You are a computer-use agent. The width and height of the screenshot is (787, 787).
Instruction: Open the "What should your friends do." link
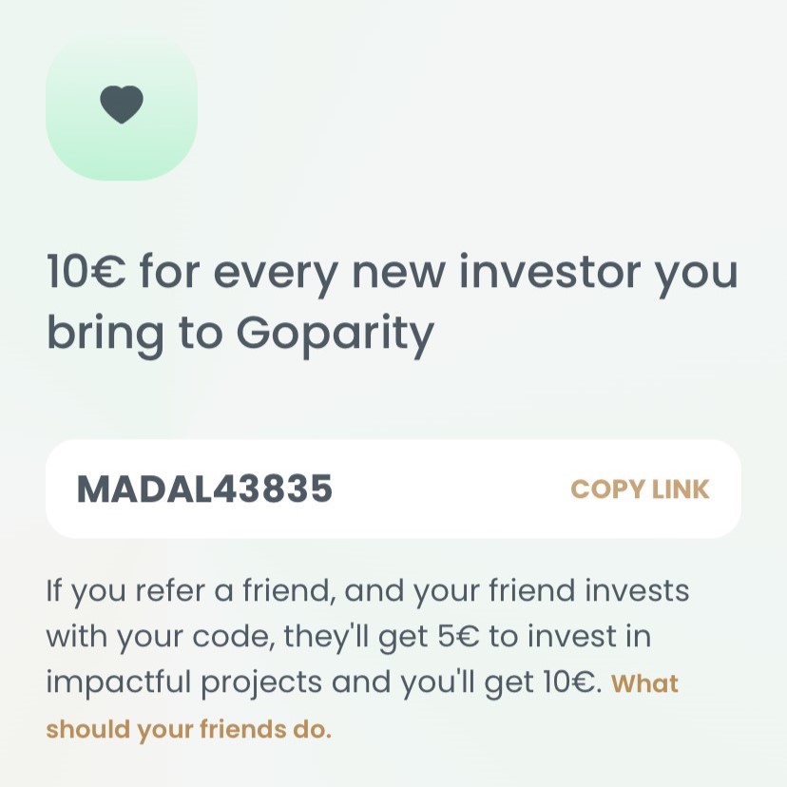[188, 730]
